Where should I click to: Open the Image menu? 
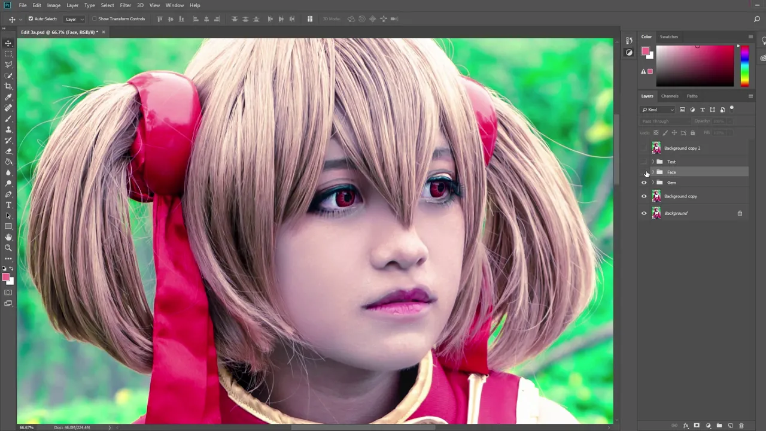click(x=54, y=5)
